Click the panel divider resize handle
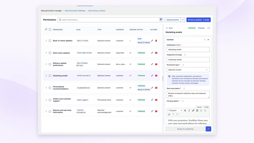The width and height of the screenshot is (254, 143). coord(163,79)
